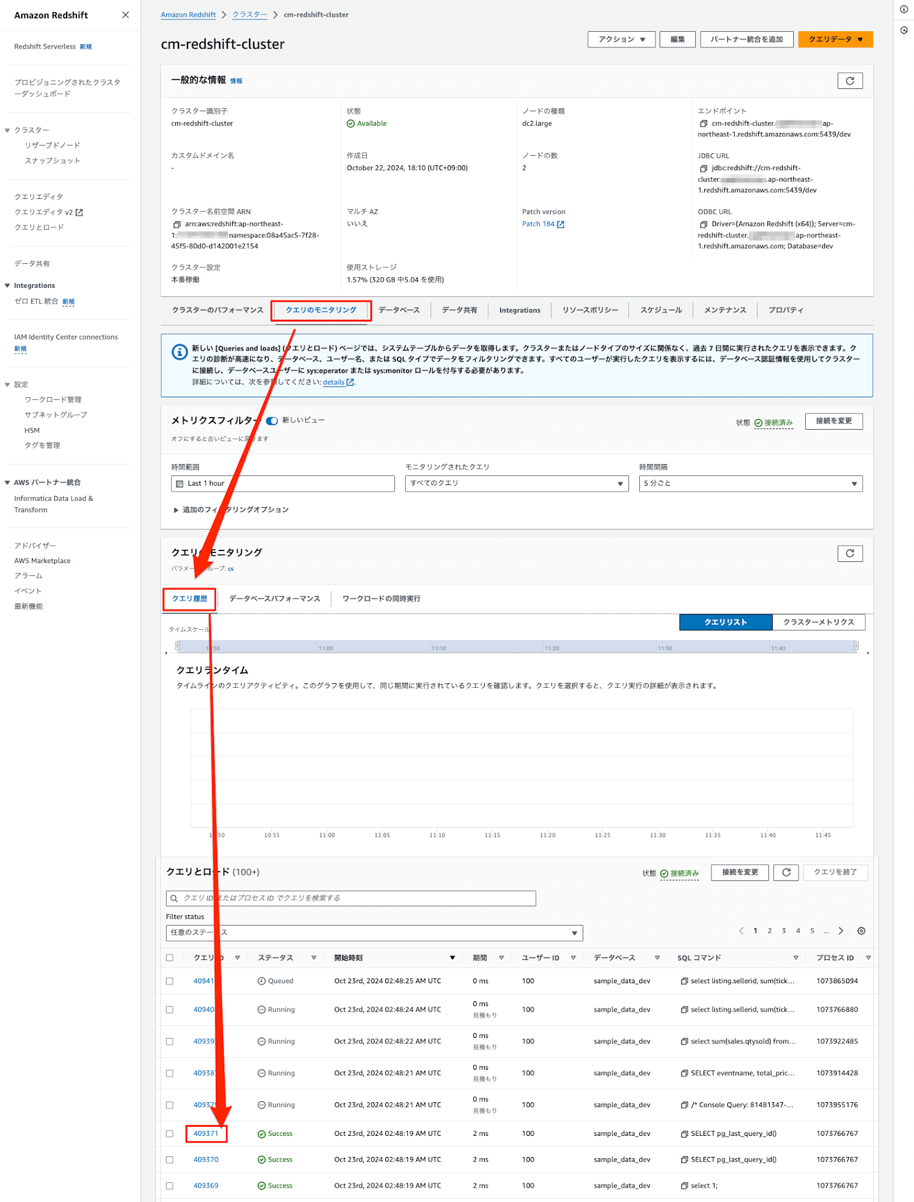Screen dimensions: 914x1202
Task: Click 接続を変更 in metrics filter
Action: [833, 421]
